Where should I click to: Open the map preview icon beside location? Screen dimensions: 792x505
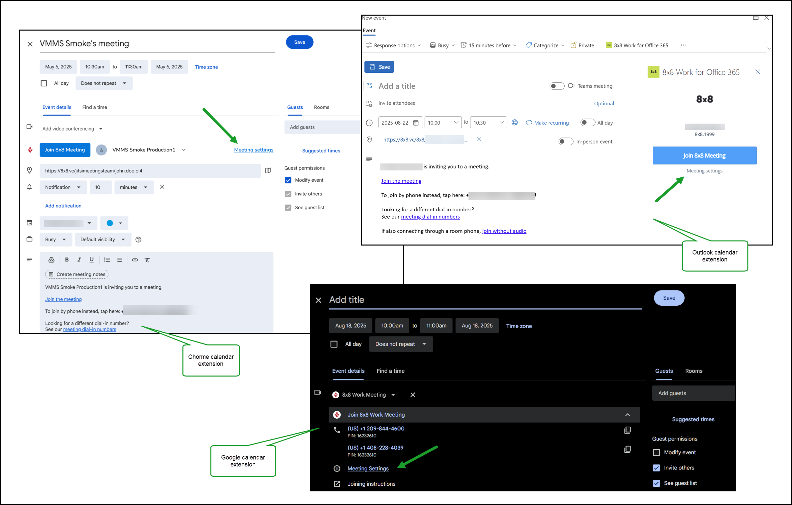point(268,170)
